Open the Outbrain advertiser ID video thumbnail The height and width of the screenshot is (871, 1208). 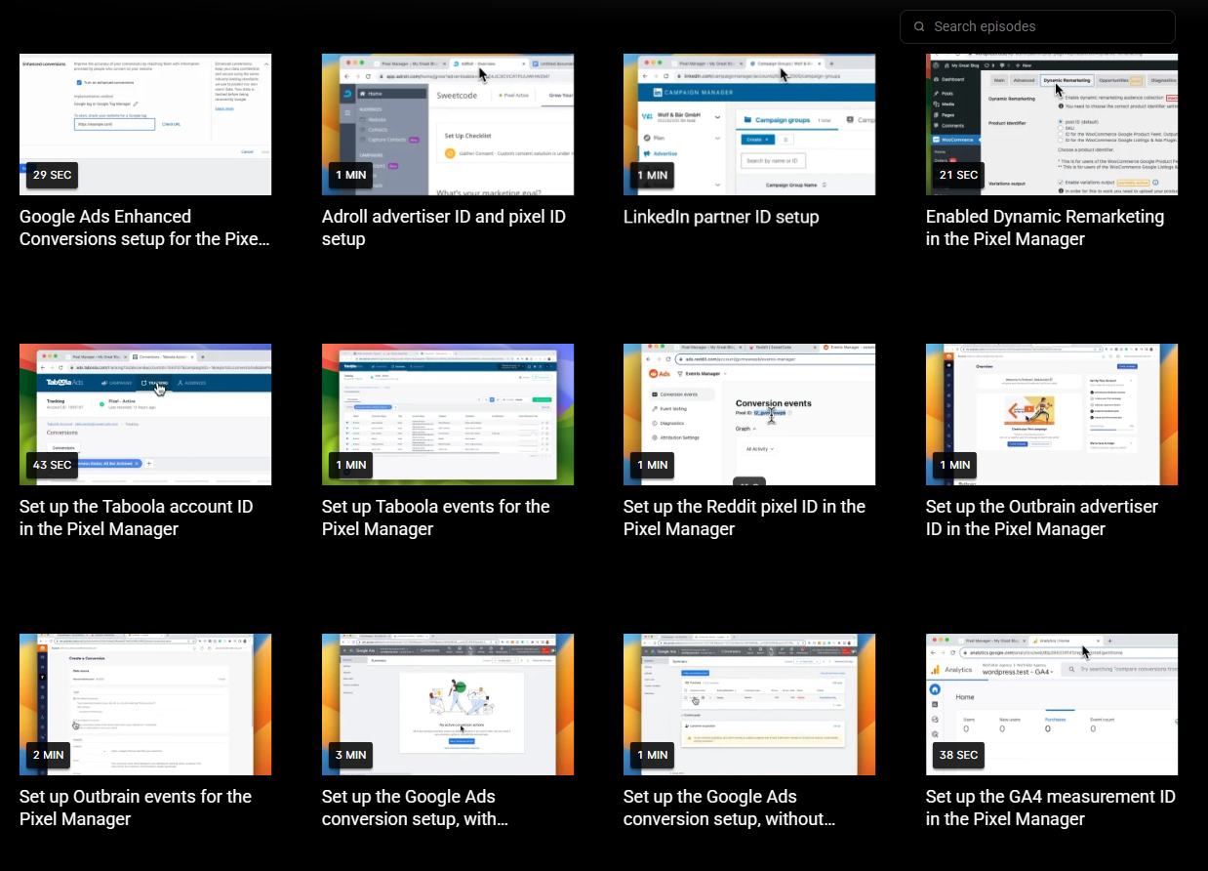coord(1052,414)
